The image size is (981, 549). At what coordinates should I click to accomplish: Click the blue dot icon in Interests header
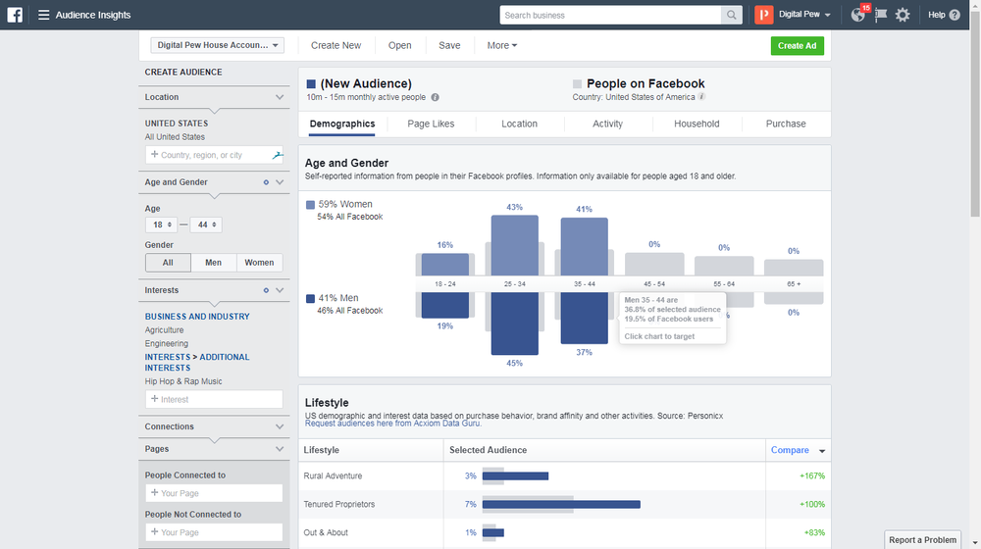(x=266, y=290)
